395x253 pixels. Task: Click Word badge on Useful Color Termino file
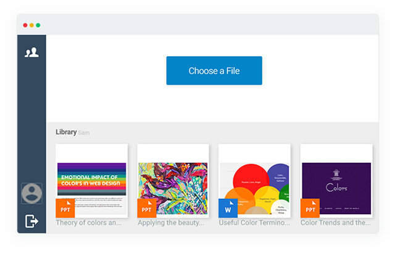coord(228,208)
